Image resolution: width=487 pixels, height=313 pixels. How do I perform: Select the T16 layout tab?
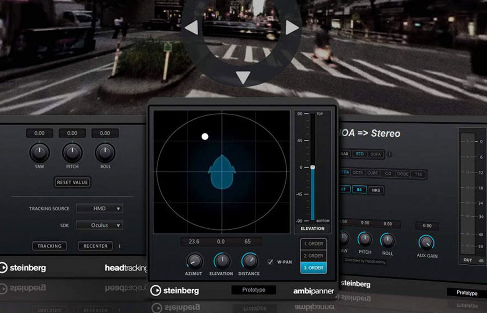tap(418, 174)
